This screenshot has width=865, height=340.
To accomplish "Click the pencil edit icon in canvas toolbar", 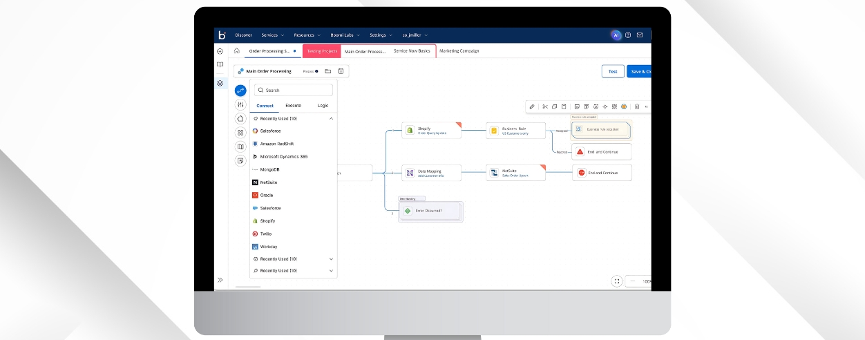I will [532, 106].
